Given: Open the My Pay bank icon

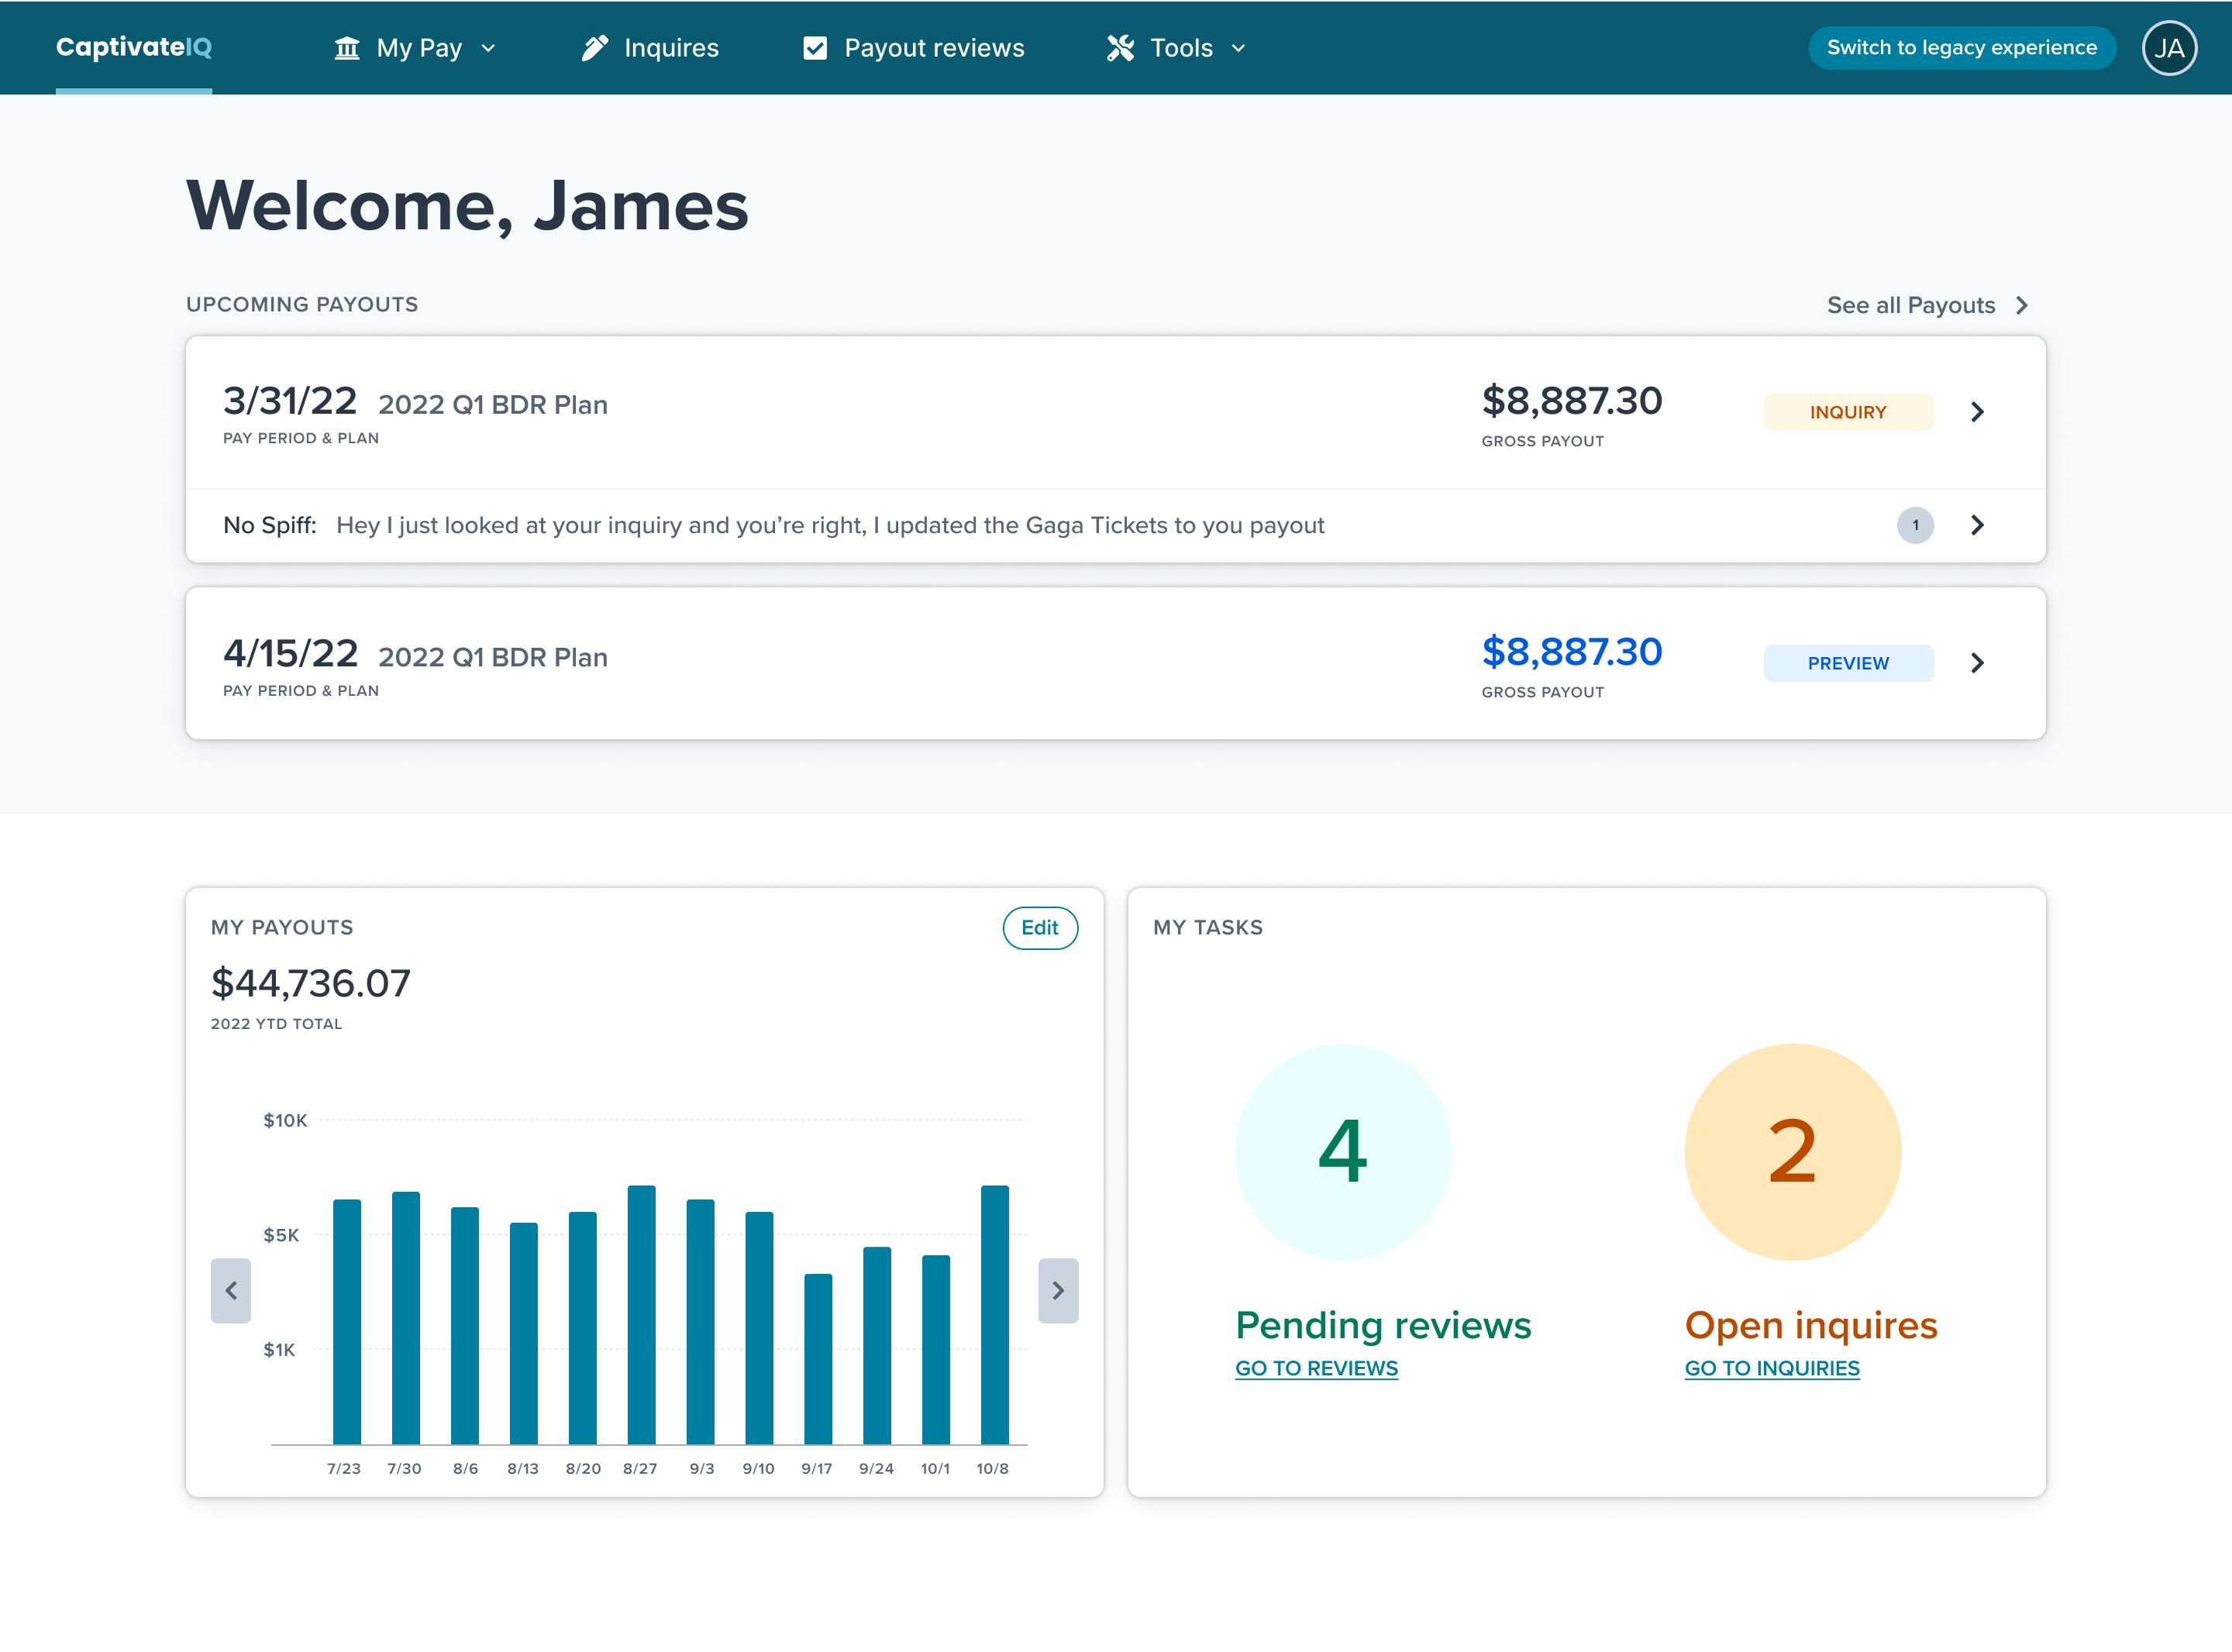Looking at the screenshot, I should [x=347, y=47].
